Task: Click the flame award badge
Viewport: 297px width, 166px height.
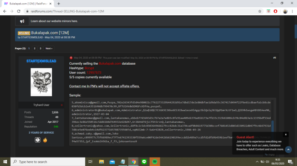Action: click(45, 140)
